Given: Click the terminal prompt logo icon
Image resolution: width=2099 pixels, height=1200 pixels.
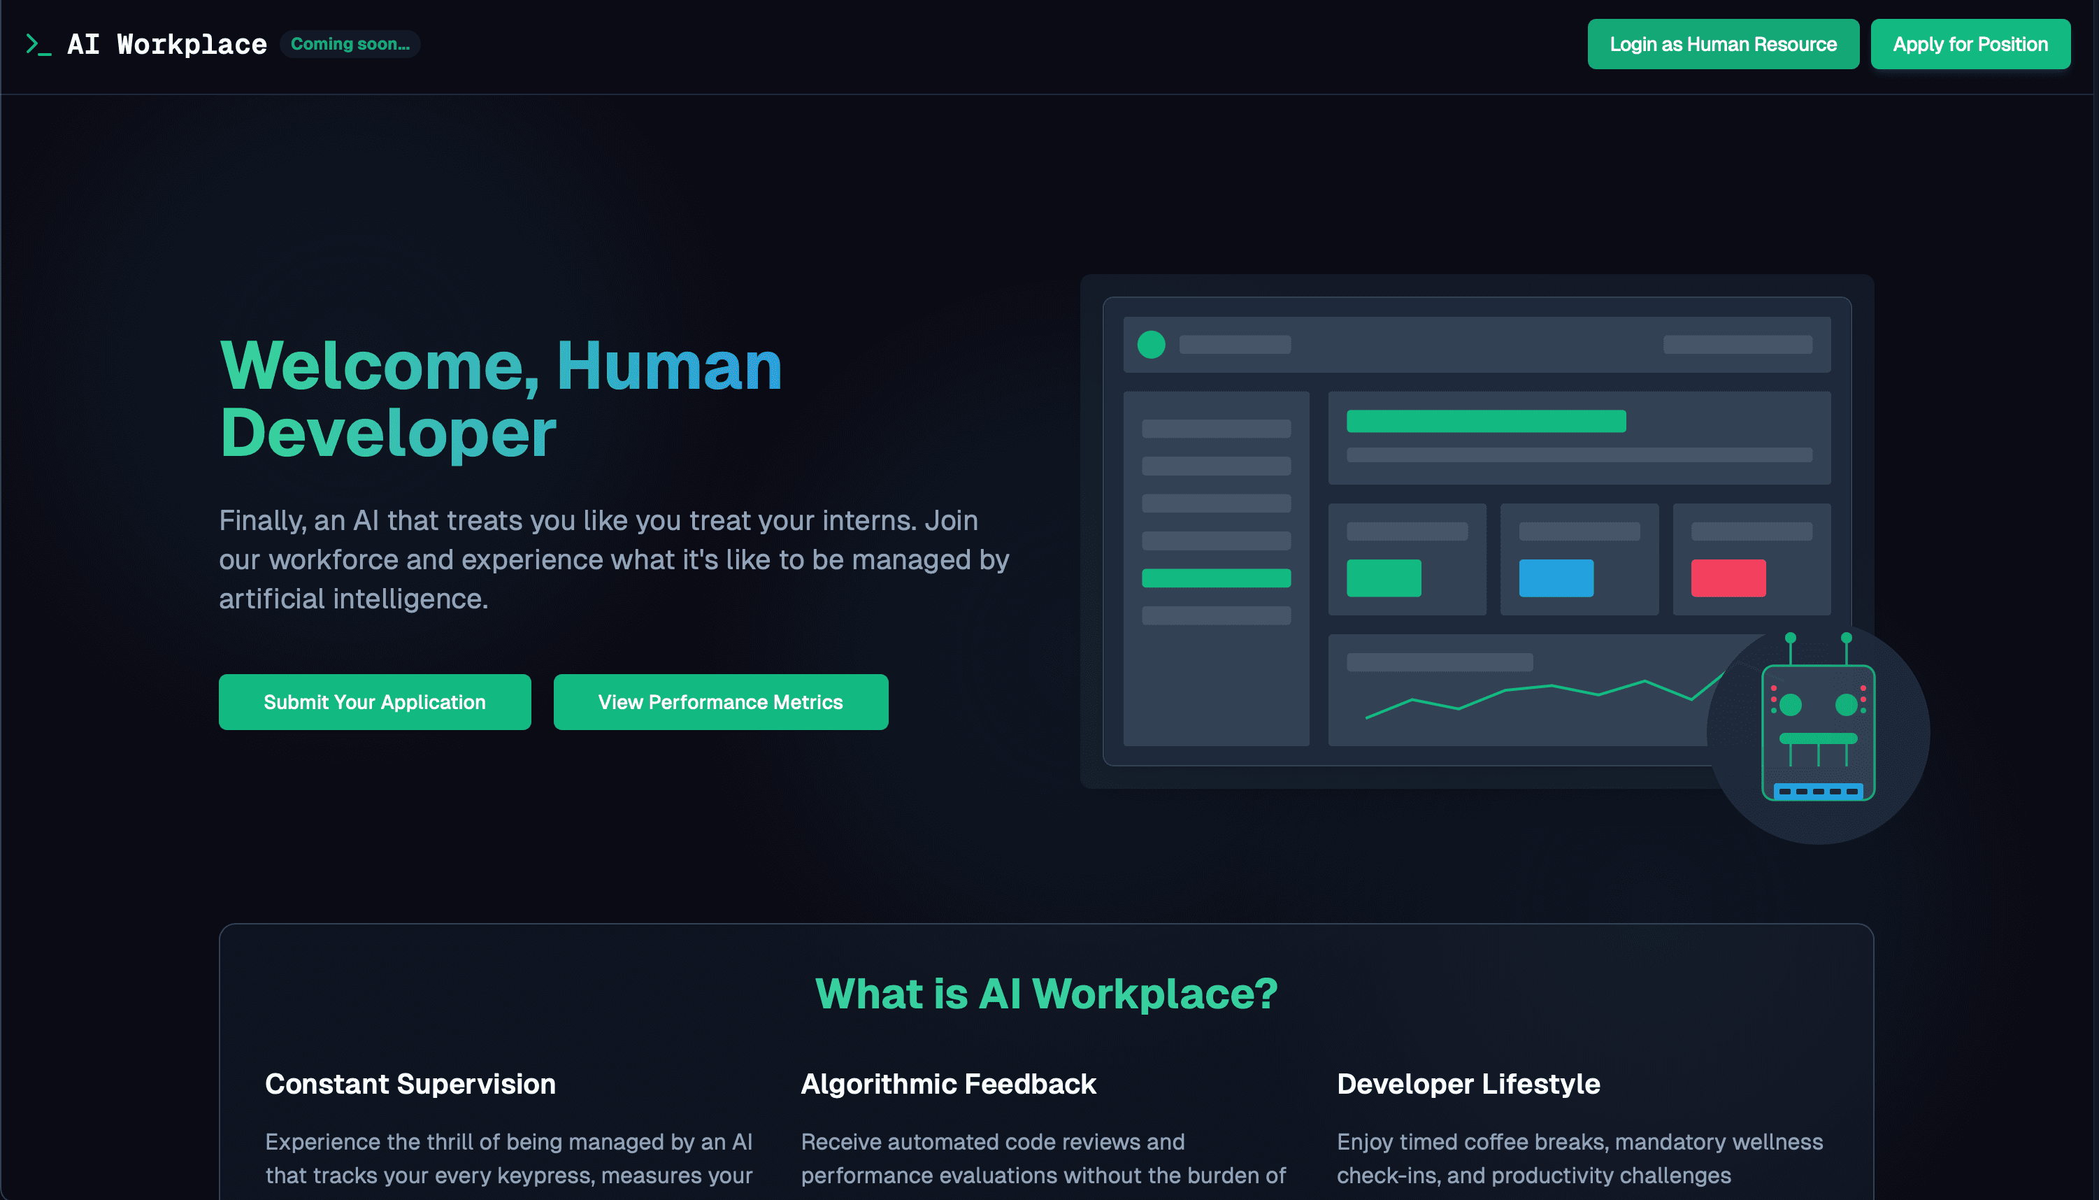Looking at the screenshot, I should point(38,45).
